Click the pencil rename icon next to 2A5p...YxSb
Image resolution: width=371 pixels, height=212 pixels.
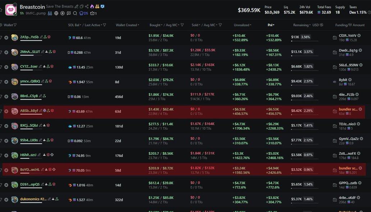[41, 37]
